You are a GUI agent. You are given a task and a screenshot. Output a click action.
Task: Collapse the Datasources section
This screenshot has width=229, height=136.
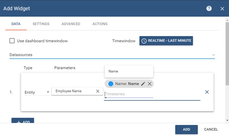pyautogui.click(x=213, y=55)
